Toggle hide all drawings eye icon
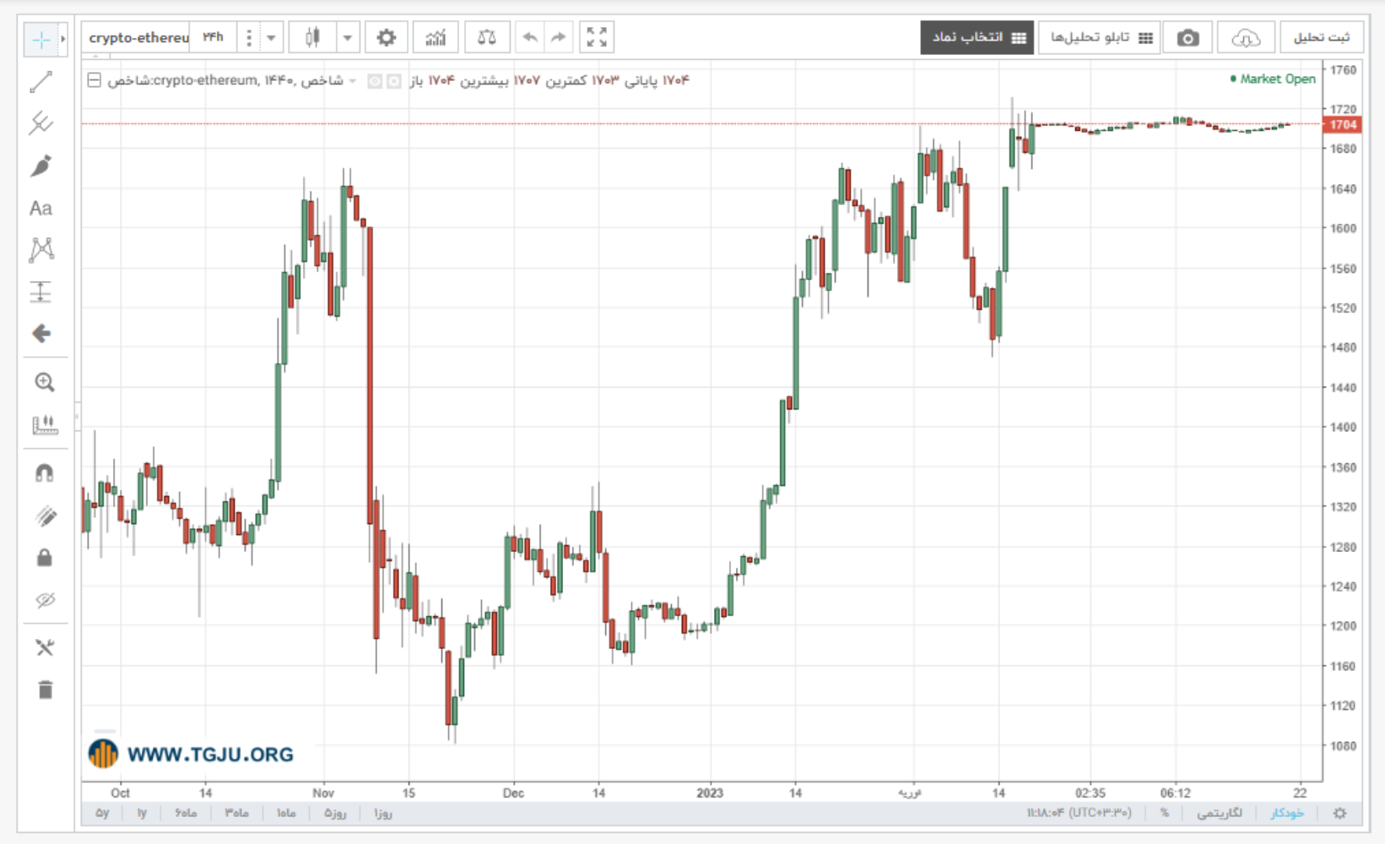This screenshot has width=1385, height=844. click(46, 600)
